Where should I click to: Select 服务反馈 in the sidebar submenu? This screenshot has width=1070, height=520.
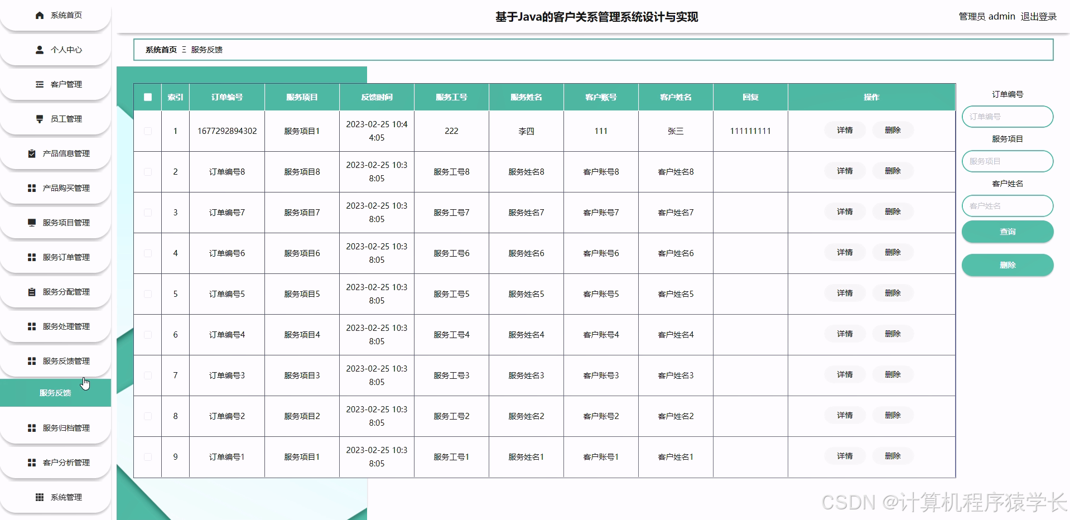tap(56, 393)
